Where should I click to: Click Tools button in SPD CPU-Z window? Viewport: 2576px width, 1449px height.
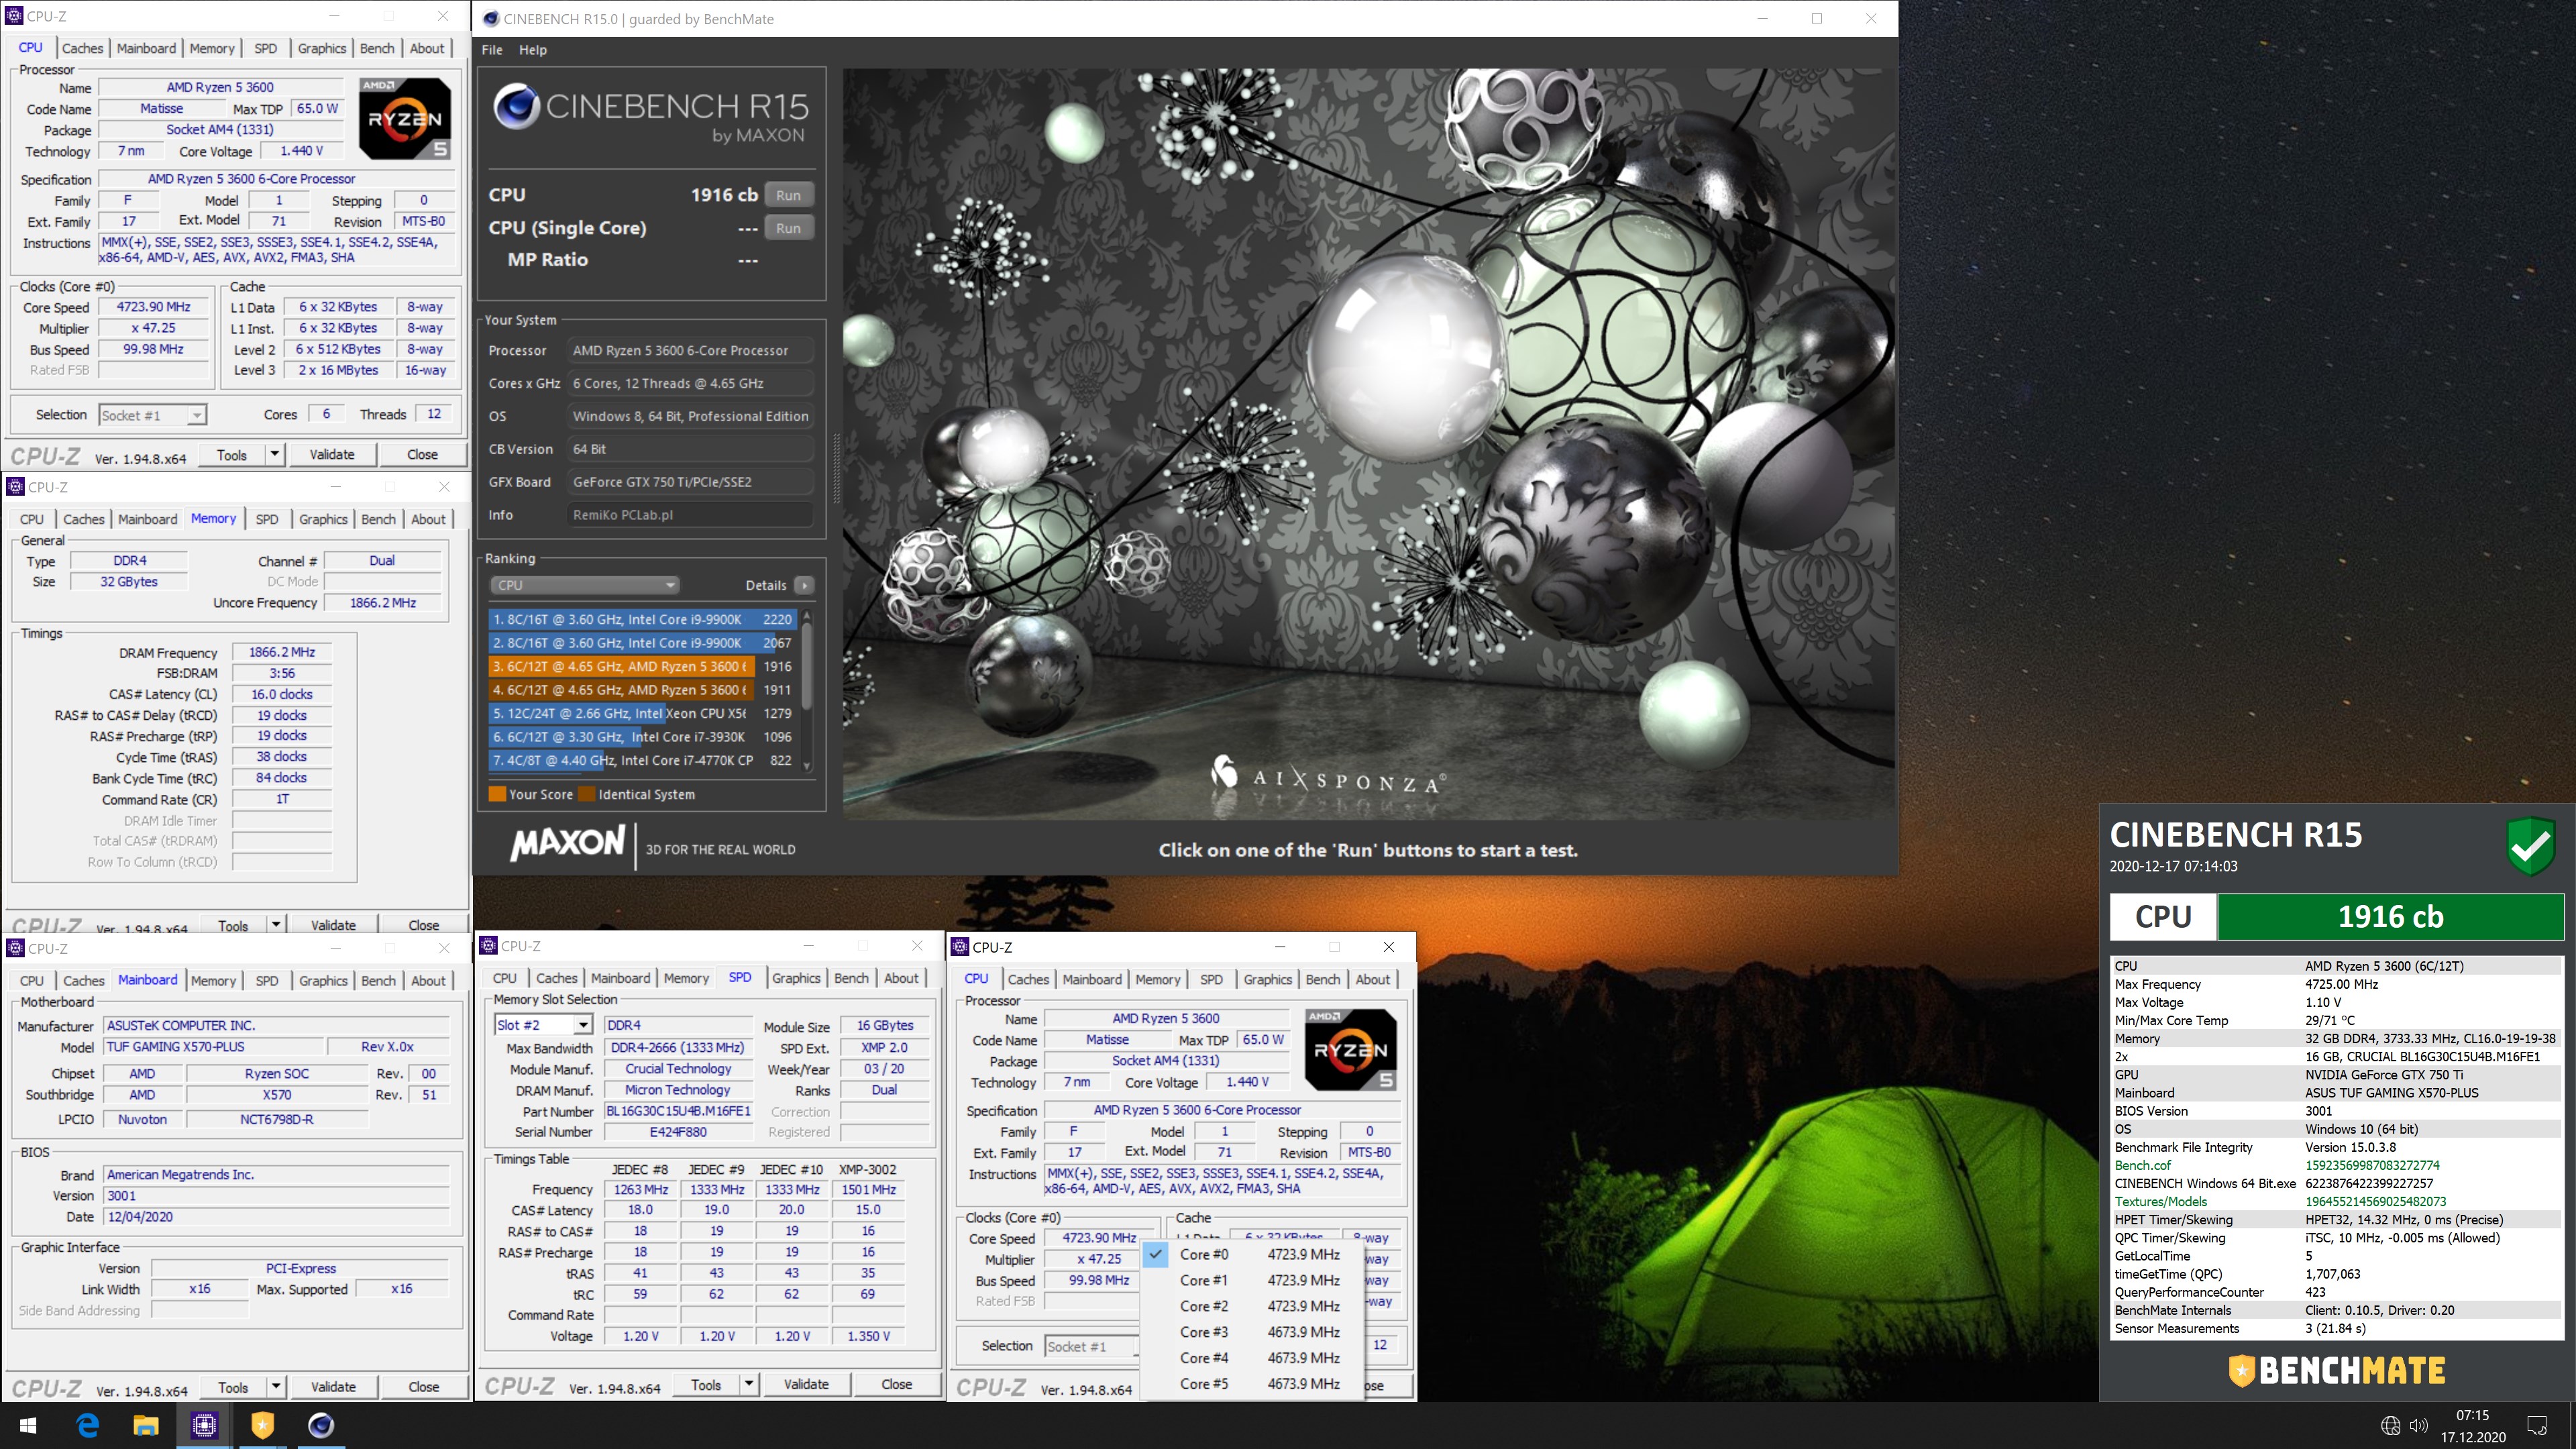705,1384
